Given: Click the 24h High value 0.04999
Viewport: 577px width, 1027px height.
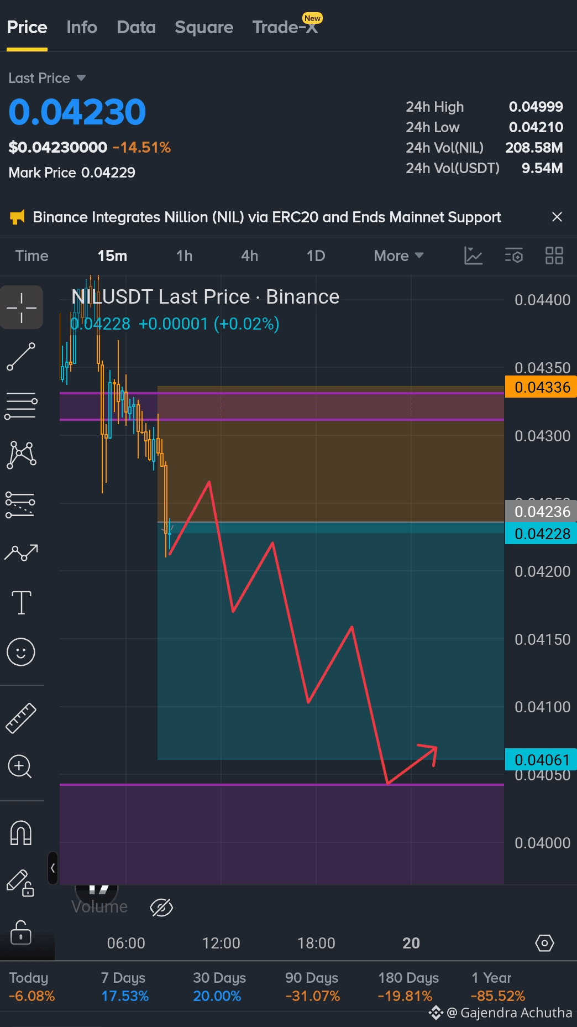Looking at the screenshot, I should (x=536, y=107).
